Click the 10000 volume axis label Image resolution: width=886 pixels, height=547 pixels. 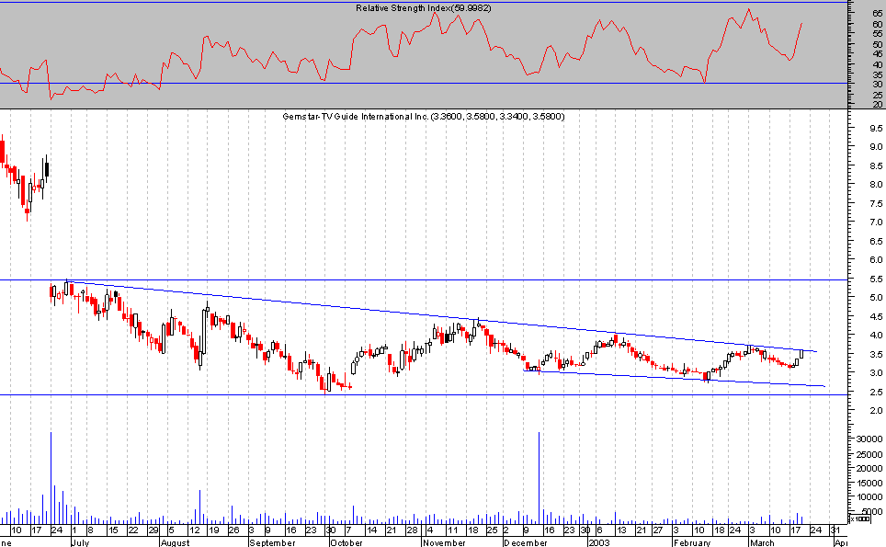pyautogui.click(x=869, y=497)
